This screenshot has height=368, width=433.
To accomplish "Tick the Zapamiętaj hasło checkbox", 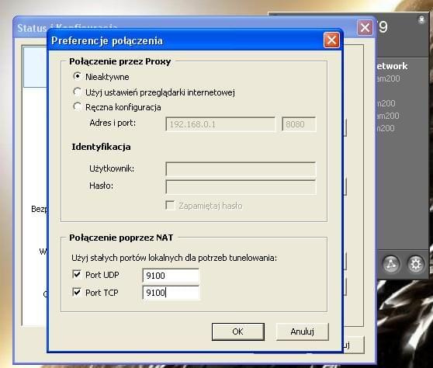I will tap(170, 205).
